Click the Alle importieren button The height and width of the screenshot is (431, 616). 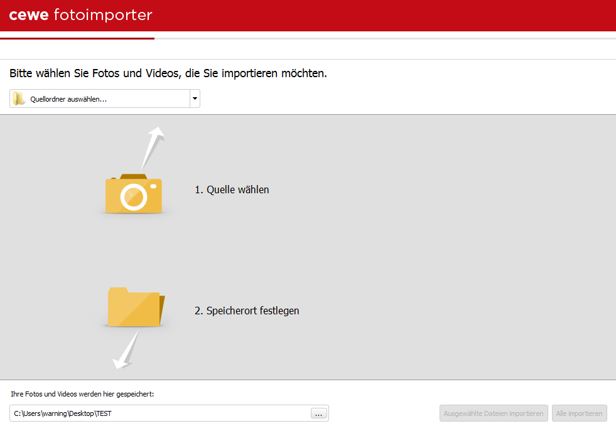(579, 413)
